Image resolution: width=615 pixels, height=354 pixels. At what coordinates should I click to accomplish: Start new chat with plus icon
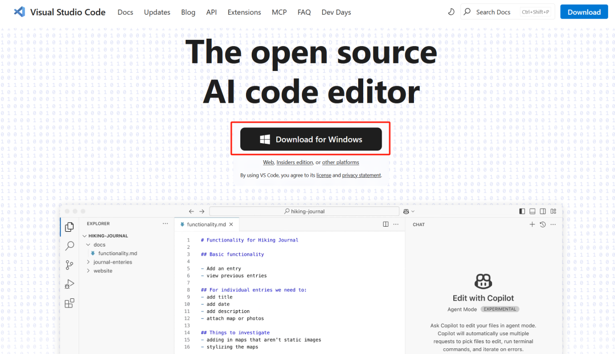tap(532, 224)
